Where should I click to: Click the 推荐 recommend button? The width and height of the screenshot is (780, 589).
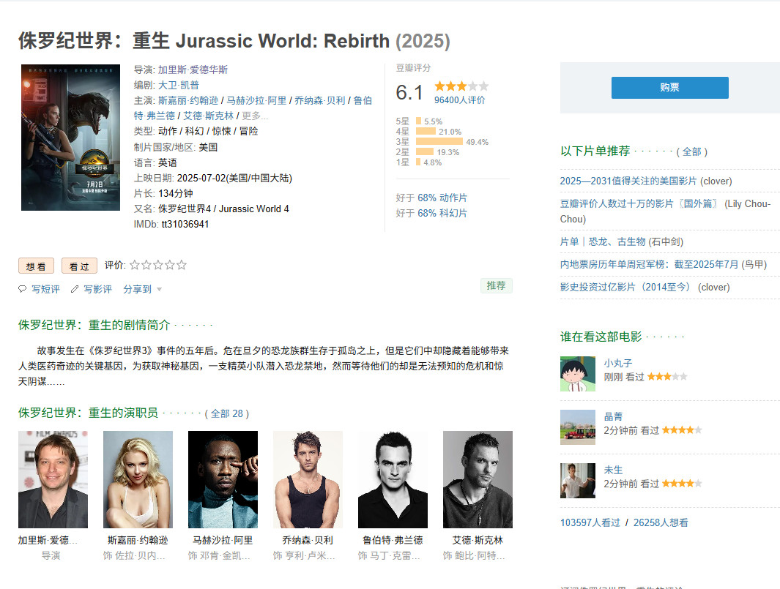[496, 285]
